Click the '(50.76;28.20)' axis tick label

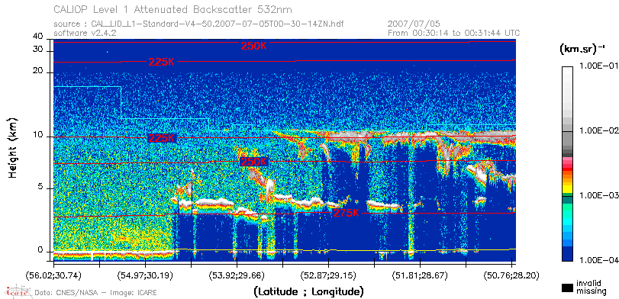point(511,275)
